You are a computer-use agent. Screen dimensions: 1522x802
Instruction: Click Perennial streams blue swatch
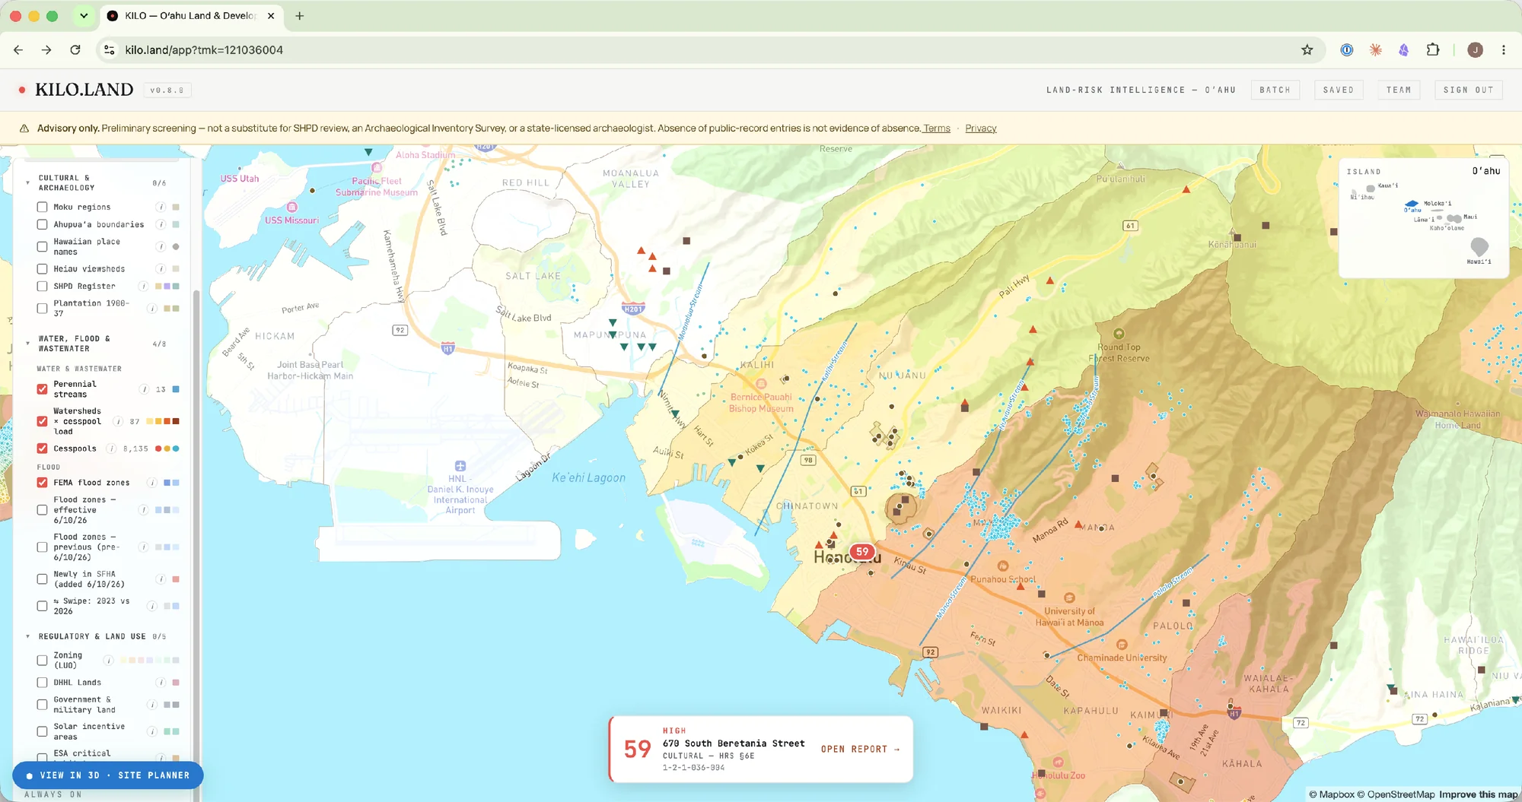point(176,389)
